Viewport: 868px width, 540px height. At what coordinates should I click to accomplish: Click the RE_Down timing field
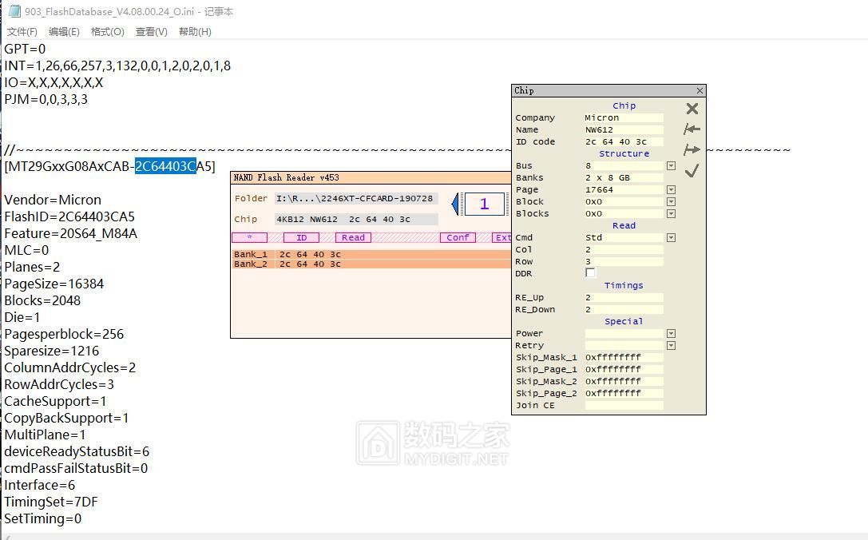[624, 310]
